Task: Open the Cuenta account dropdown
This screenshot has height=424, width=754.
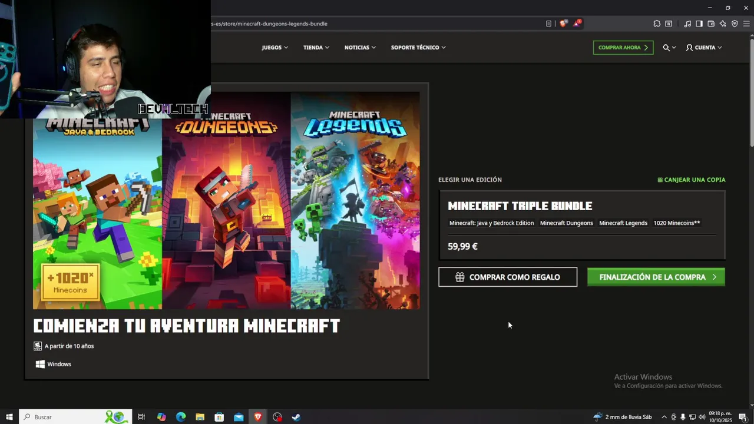Action: [704, 48]
